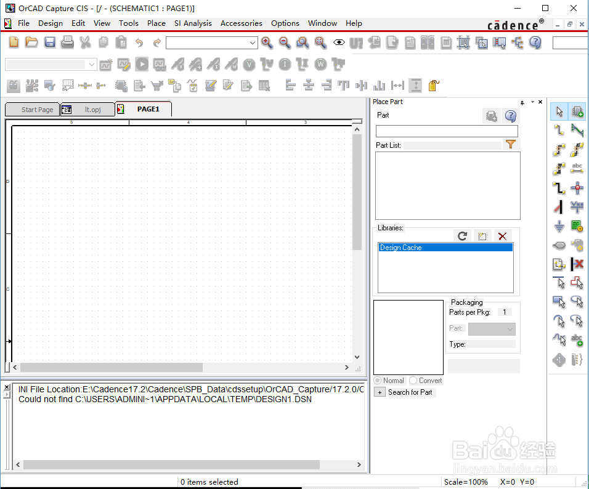
Task: Zoom out with the minus magnifier
Action: [x=285, y=42]
